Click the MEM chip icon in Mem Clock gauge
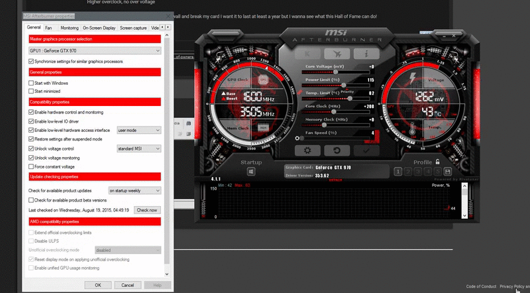 pos(263,127)
